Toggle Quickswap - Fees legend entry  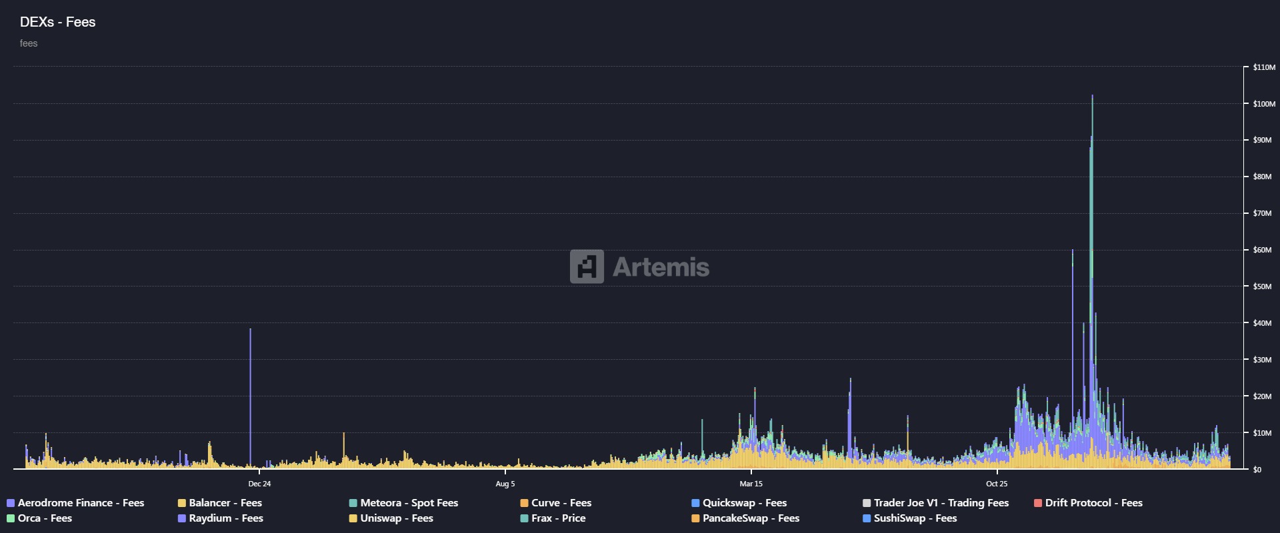coord(739,503)
